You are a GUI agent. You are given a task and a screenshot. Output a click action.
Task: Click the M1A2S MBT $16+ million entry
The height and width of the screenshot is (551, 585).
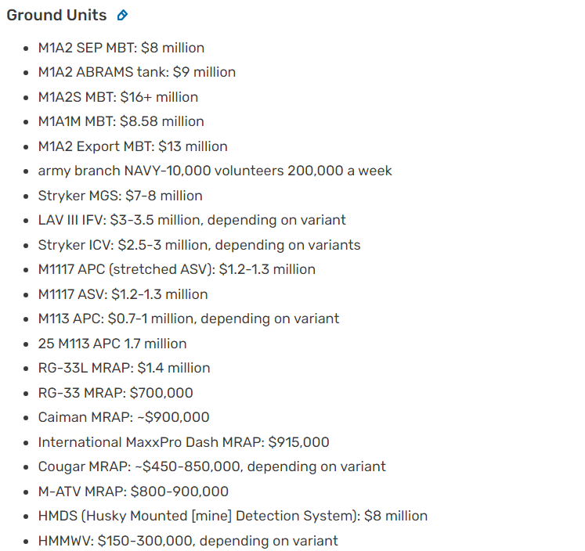(118, 97)
